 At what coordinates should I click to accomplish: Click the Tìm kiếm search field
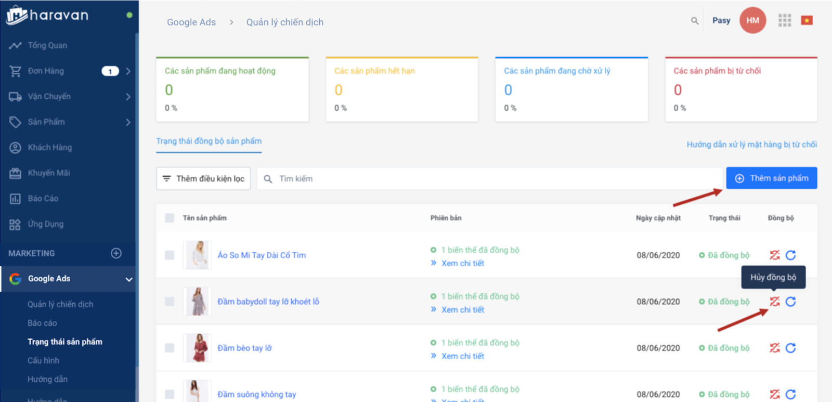[489, 178]
